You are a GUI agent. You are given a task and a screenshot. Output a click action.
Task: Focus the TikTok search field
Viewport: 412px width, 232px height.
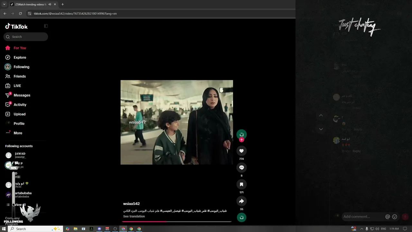pos(26,37)
